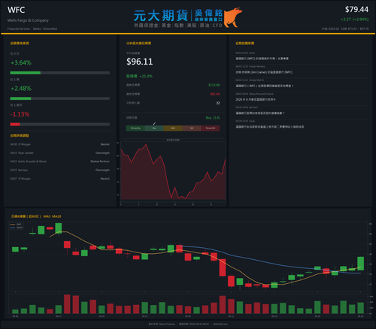This screenshot has width=376, height=329.
Task: Click the 元大期貨 brand title
Action: [161, 16]
